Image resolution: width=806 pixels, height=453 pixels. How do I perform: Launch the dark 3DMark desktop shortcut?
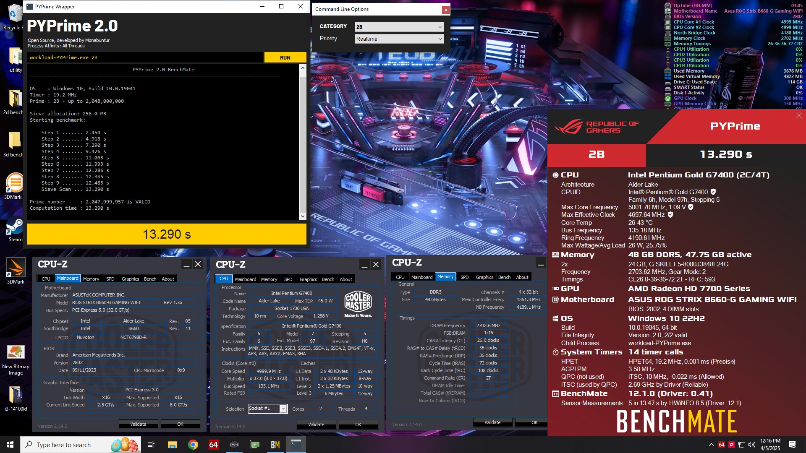pyautogui.click(x=16, y=271)
